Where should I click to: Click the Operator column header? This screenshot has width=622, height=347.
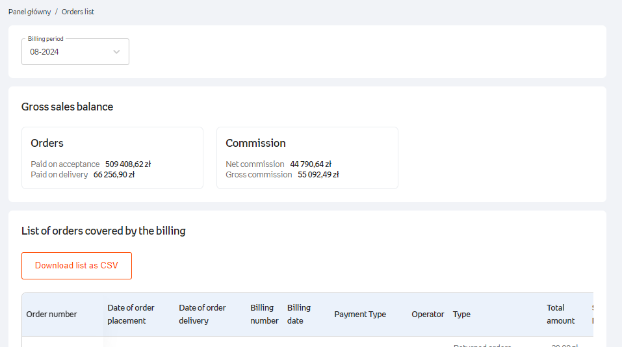click(x=428, y=315)
